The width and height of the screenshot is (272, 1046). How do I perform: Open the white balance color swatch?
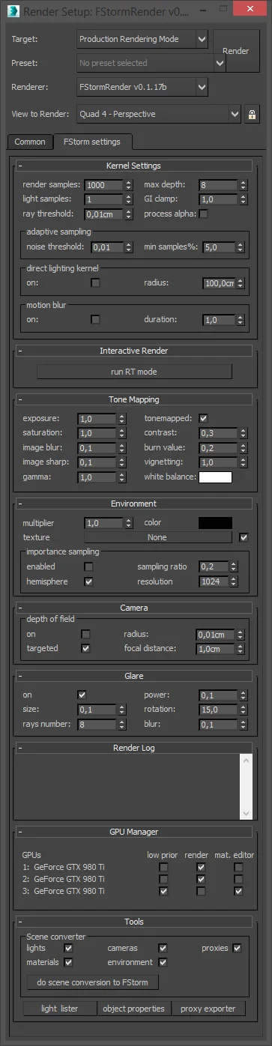click(215, 477)
